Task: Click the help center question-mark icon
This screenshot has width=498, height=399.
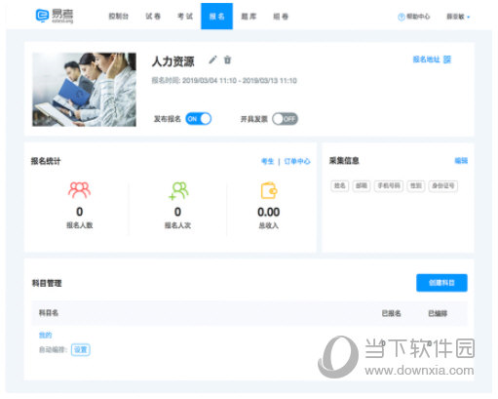Action: [x=402, y=17]
